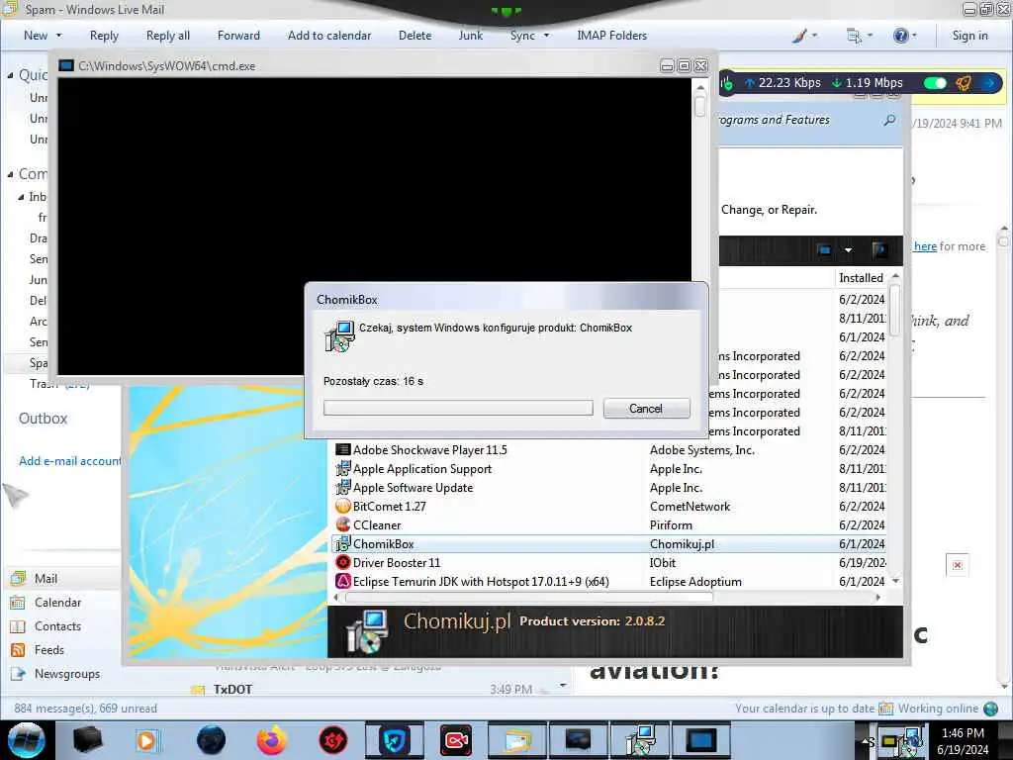Open the New message dropdown arrow
Viewport: 1013px width, 760px height.
[58, 36]
